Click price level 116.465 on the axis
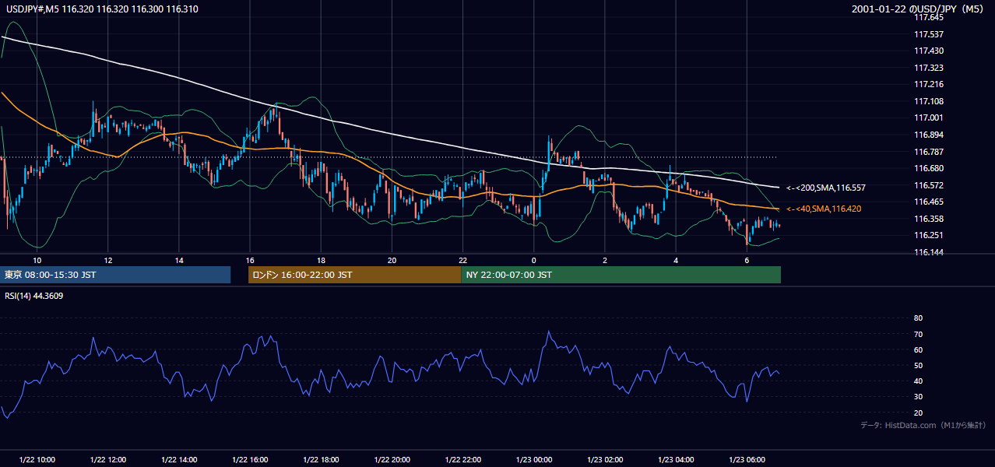The image size is (995, 467). [929, 202]
